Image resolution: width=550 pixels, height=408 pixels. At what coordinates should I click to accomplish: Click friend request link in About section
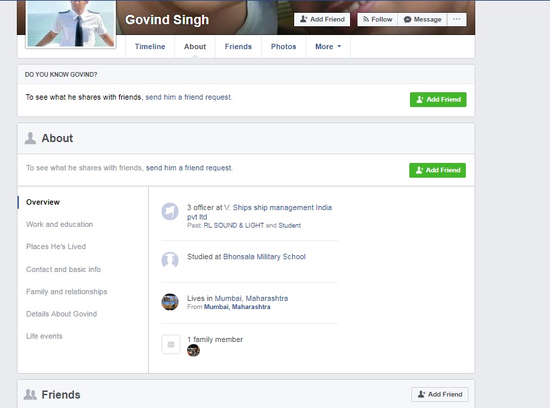(189, 168)
